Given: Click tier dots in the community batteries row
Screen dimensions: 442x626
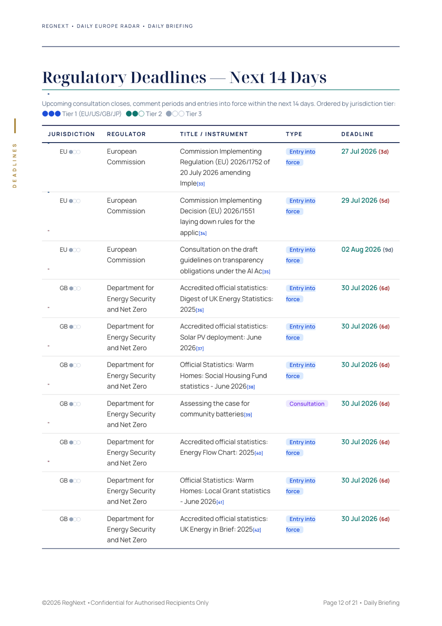Looking at the screenshot, I should (75, 404).
